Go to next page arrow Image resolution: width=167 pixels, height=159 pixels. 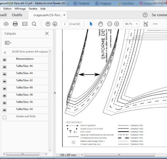55,24
